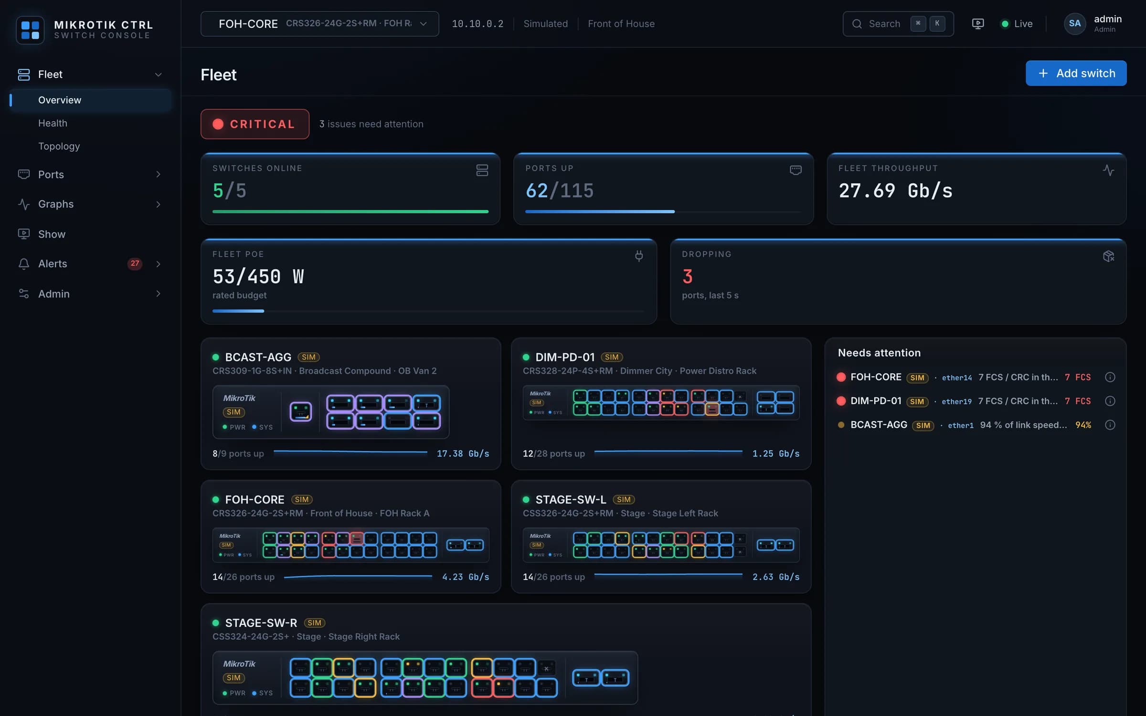Click info icon on BCAST-AGG attention row

coord(1110,425)
